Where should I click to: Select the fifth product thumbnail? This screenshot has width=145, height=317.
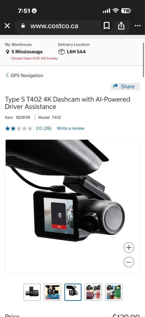click(x=114, y=292)
